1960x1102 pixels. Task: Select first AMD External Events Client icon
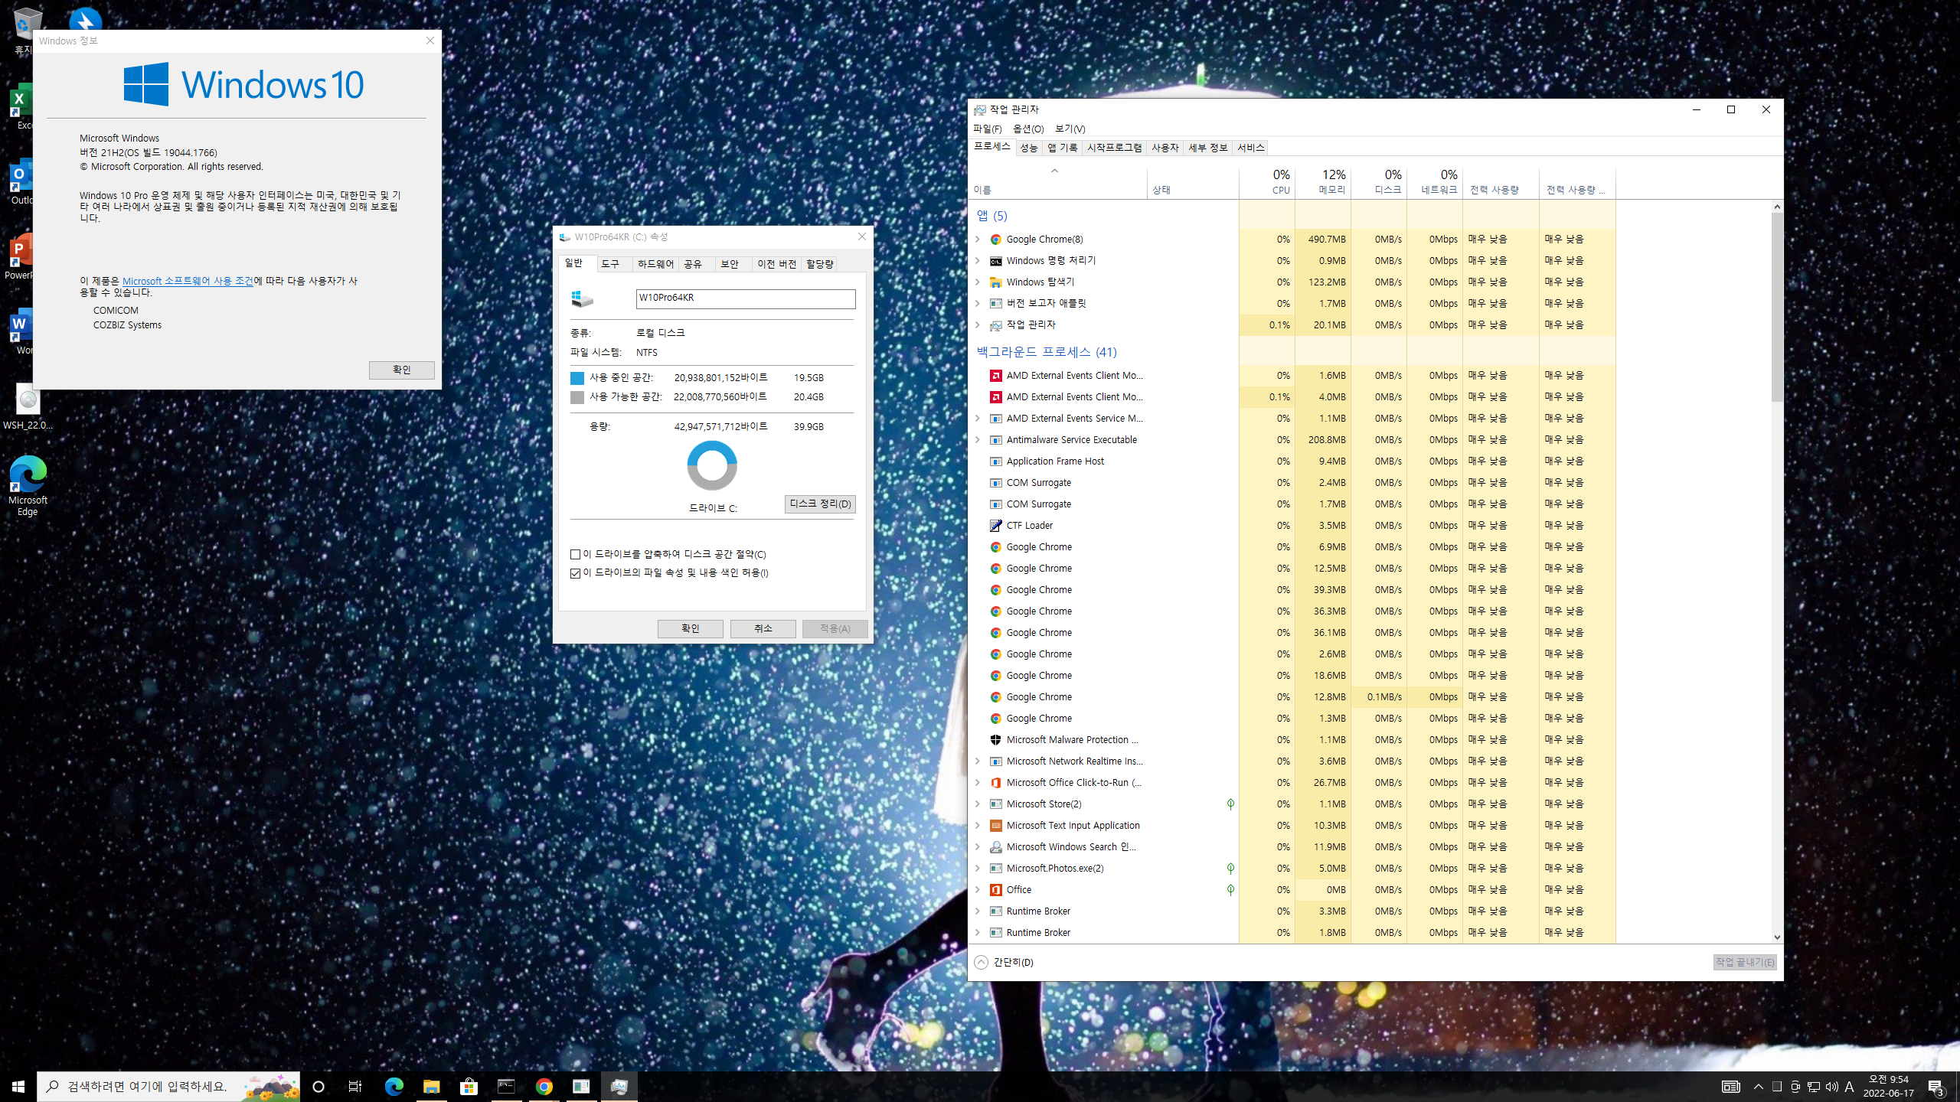[x=995, y=376]
